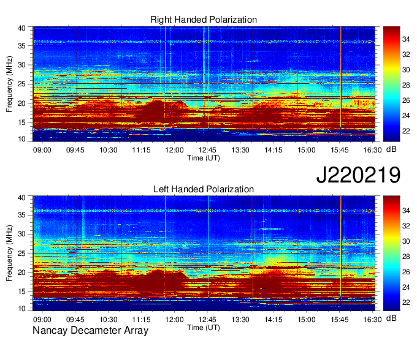Image resolution: width=417 pixels, height=338 pixels.
Task: Click the "22" value on the lower colorbar scale
Action: coord(406,302)
